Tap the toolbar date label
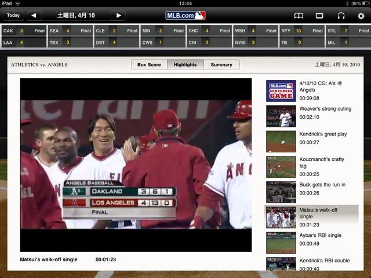Viewport: 371px width, 278px height. click(76, 16)
